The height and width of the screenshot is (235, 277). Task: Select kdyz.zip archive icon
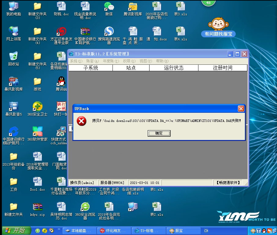point(37,209)
